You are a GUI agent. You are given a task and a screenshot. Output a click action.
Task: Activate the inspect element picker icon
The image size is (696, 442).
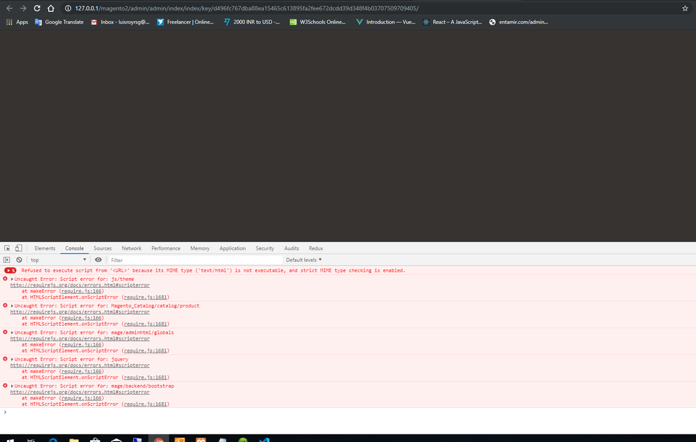(7, 248)
